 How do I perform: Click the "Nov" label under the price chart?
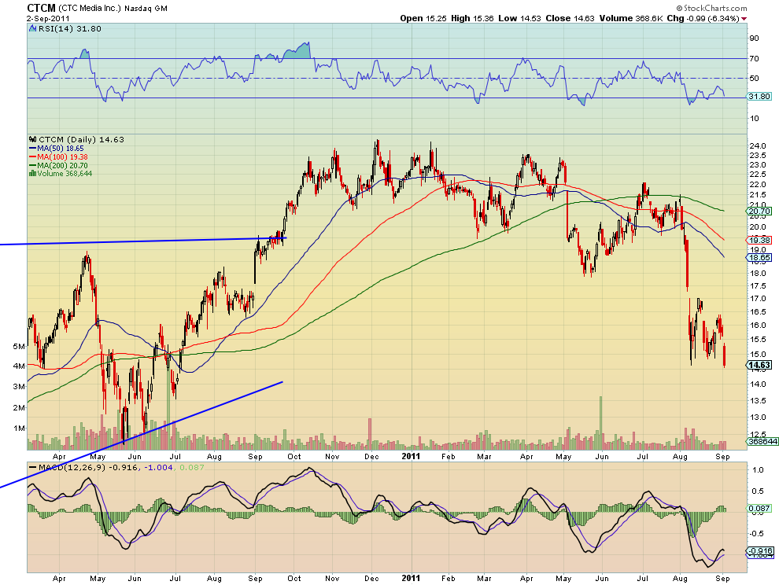[332, 456]
